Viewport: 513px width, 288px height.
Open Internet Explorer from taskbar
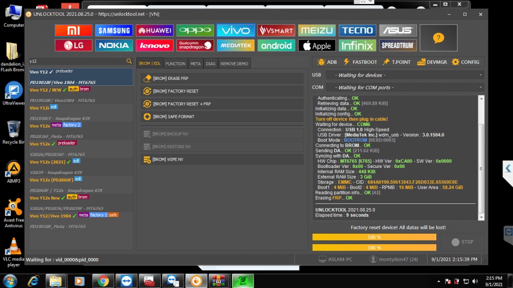(34, 281)
